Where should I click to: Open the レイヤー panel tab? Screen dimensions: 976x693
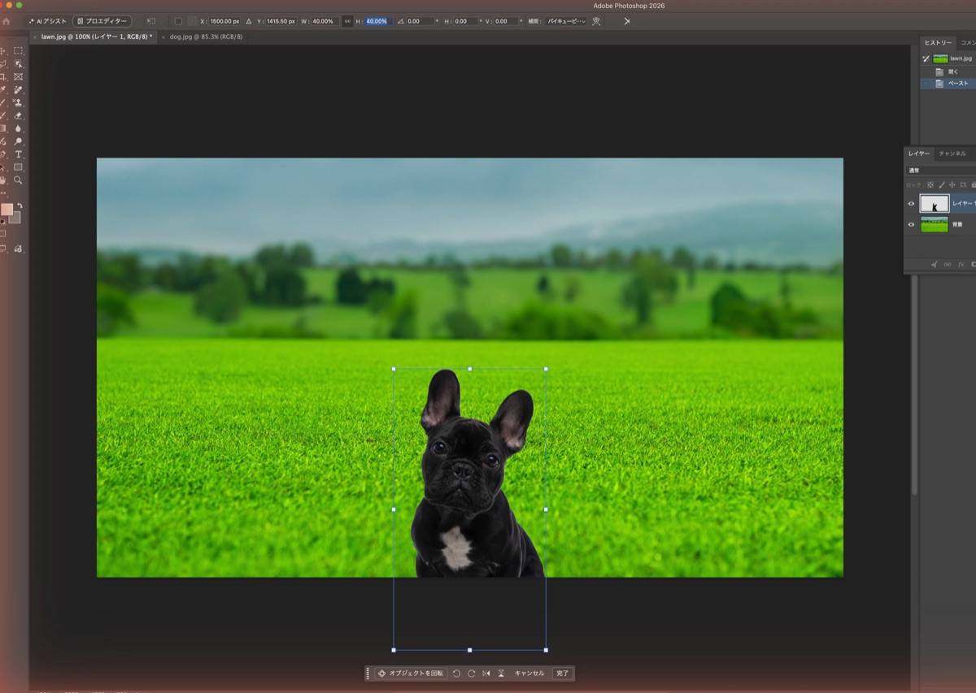coord(919,154)
